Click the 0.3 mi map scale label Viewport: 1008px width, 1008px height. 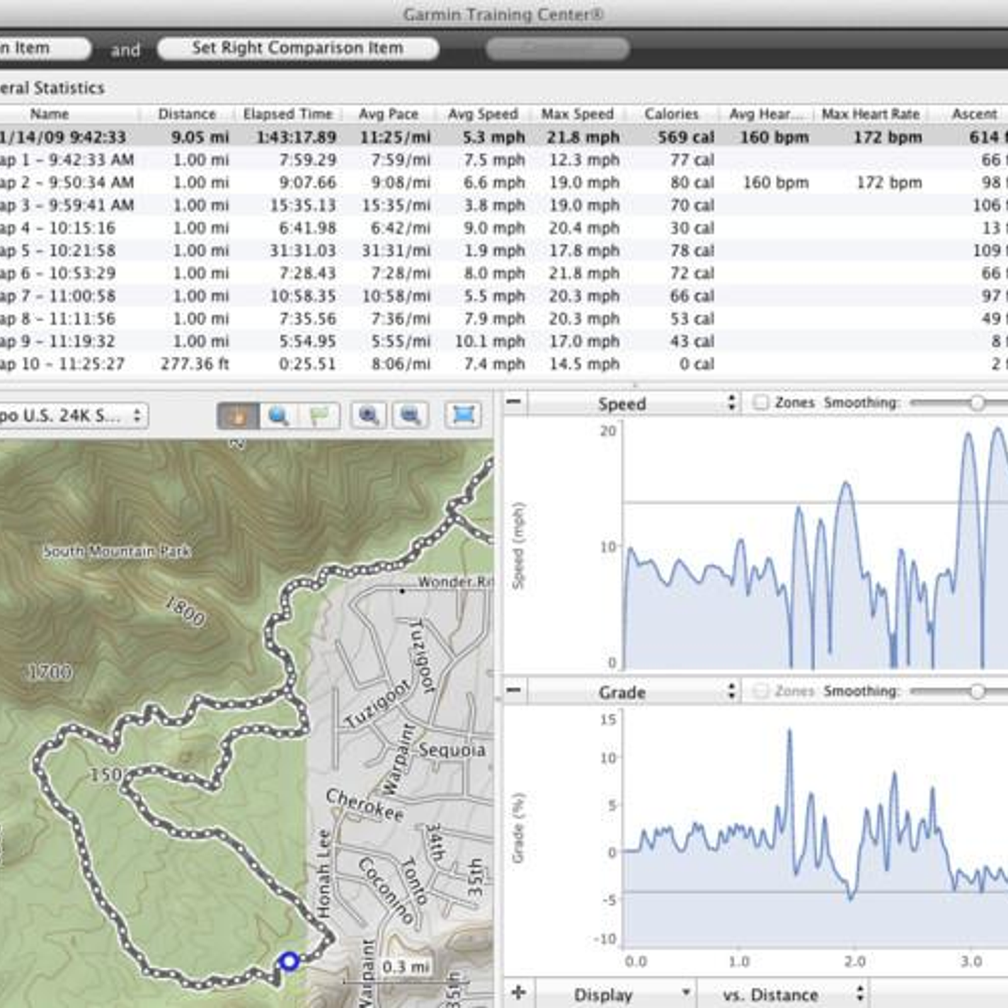coord(406,966)
